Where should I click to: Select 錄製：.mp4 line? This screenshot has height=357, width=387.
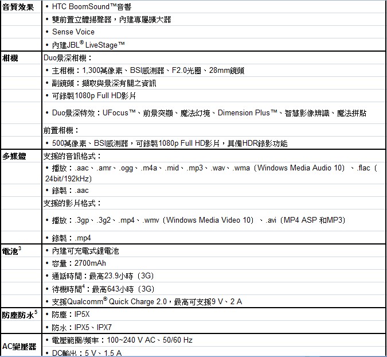[x=71, y=238]
